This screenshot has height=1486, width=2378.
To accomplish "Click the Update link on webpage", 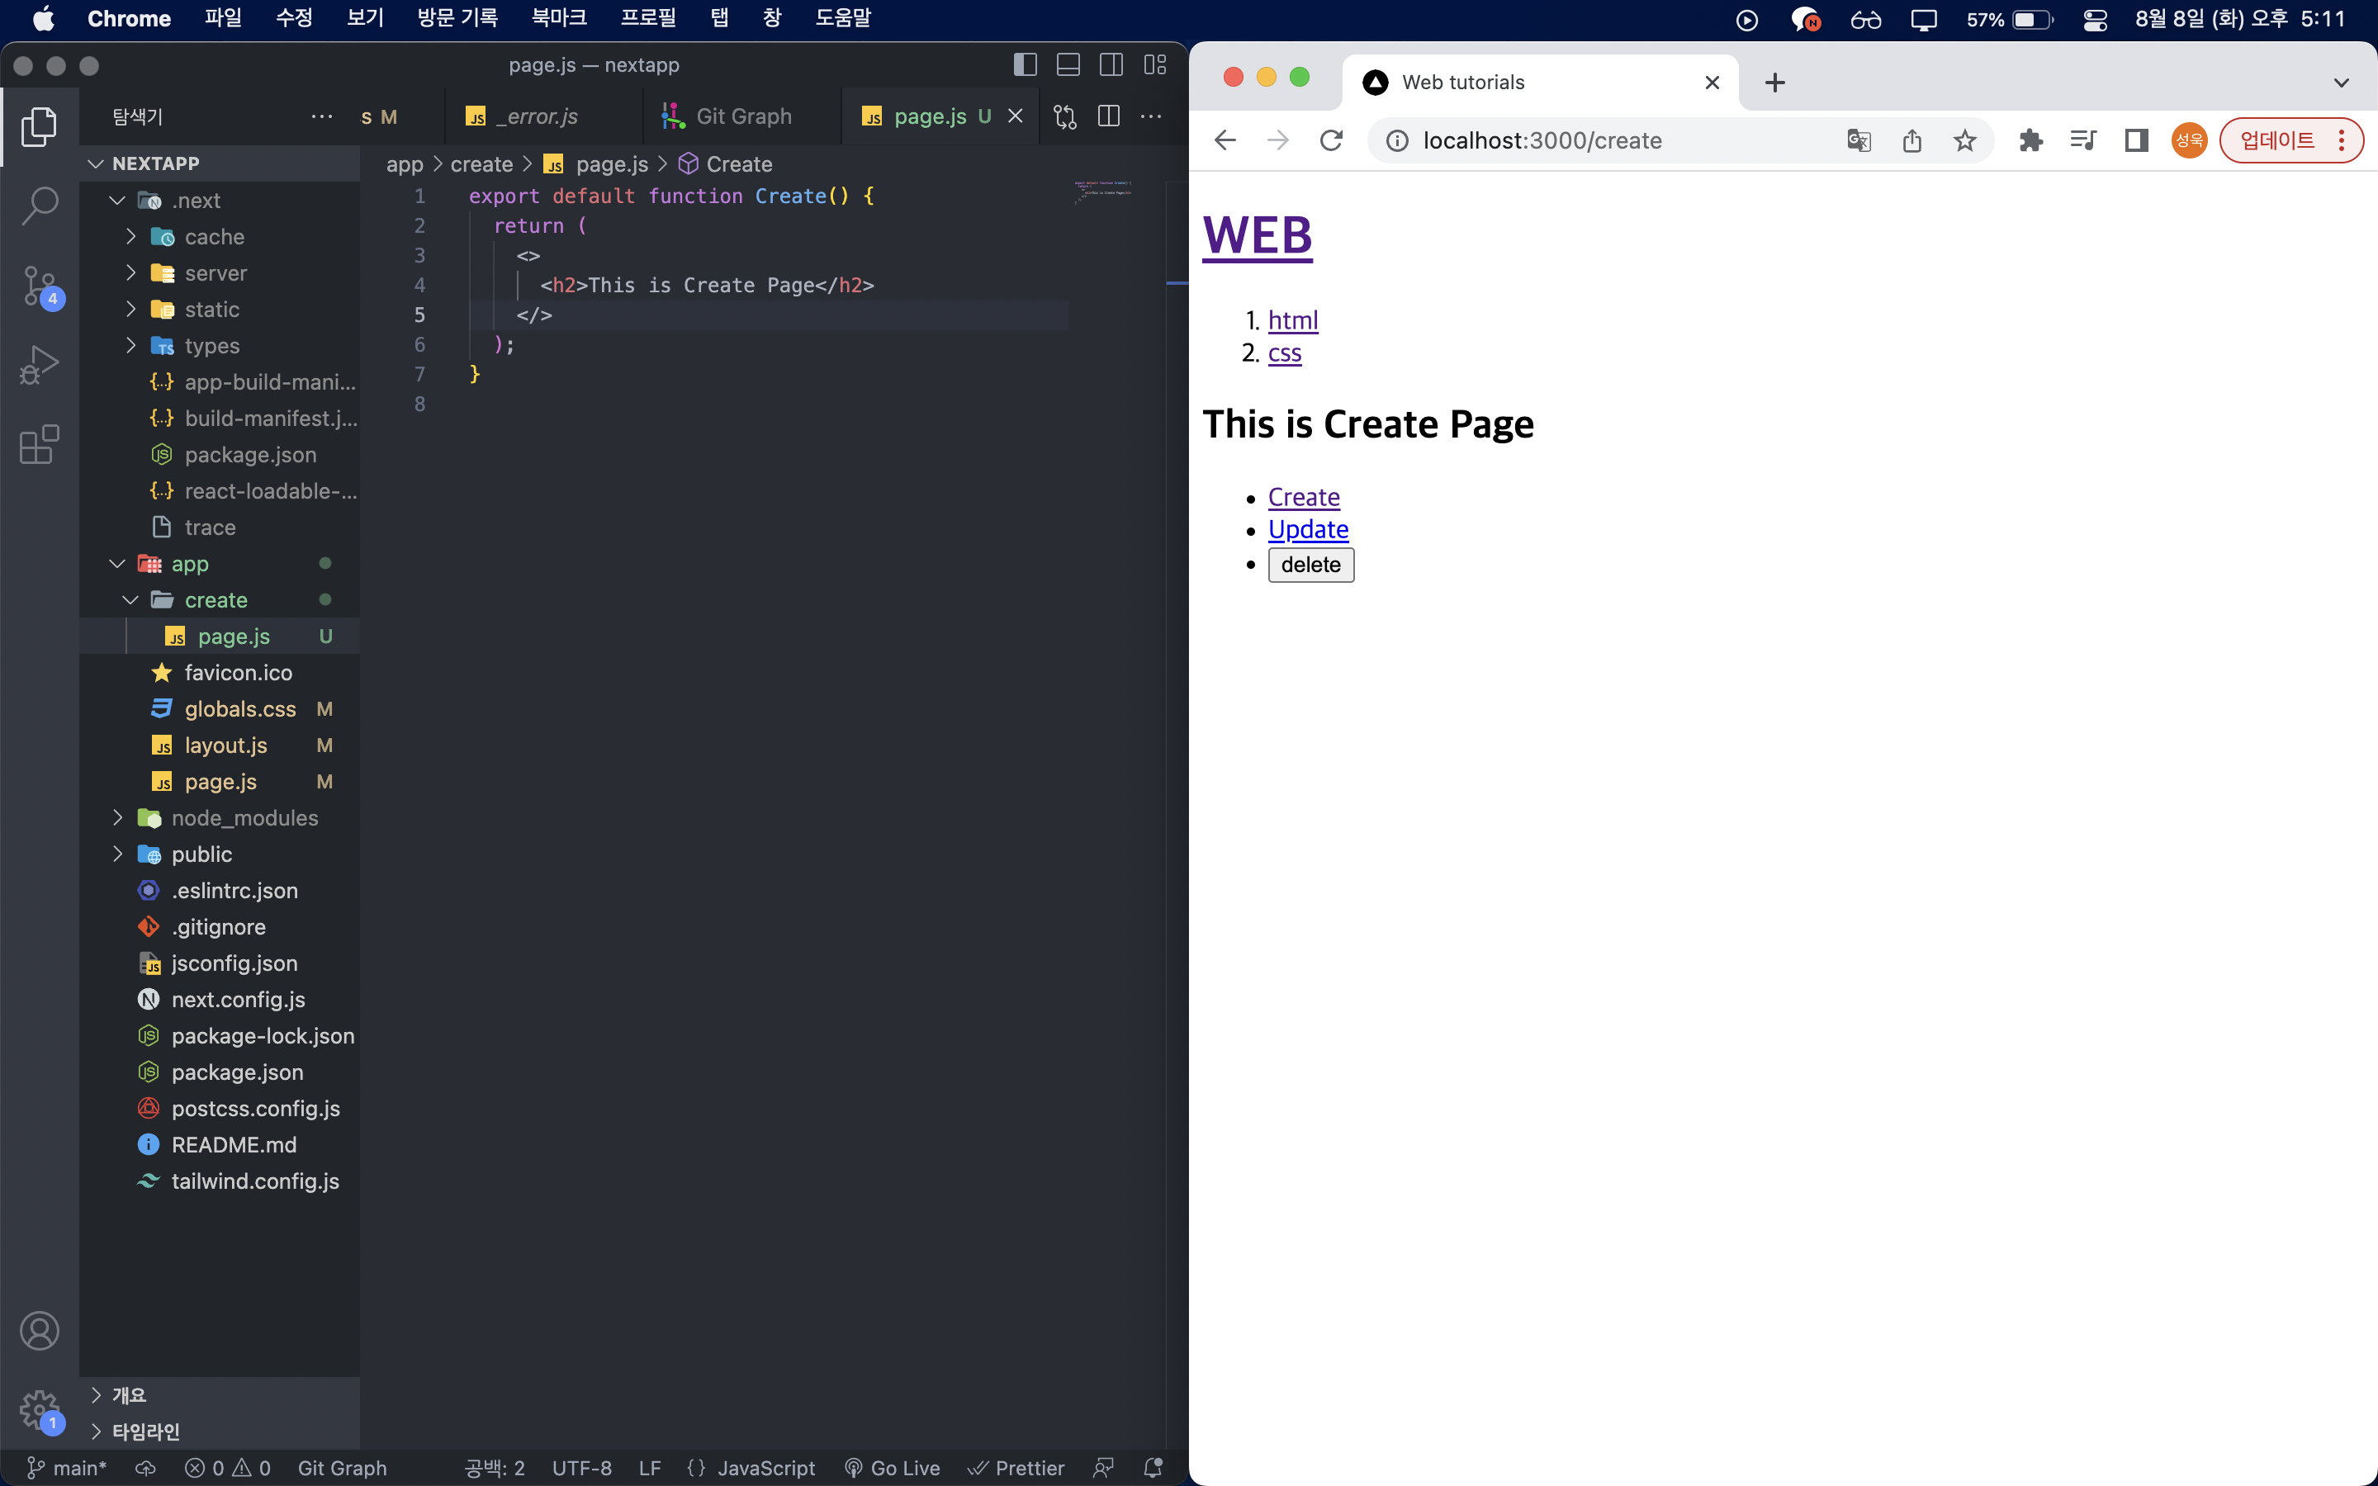I will (x=1308, y=530).
